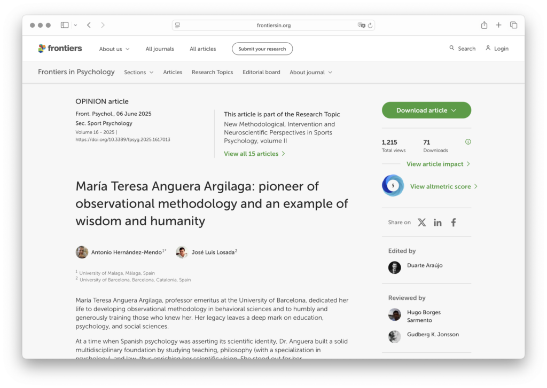Click Submit your research button

click(262, 49)
